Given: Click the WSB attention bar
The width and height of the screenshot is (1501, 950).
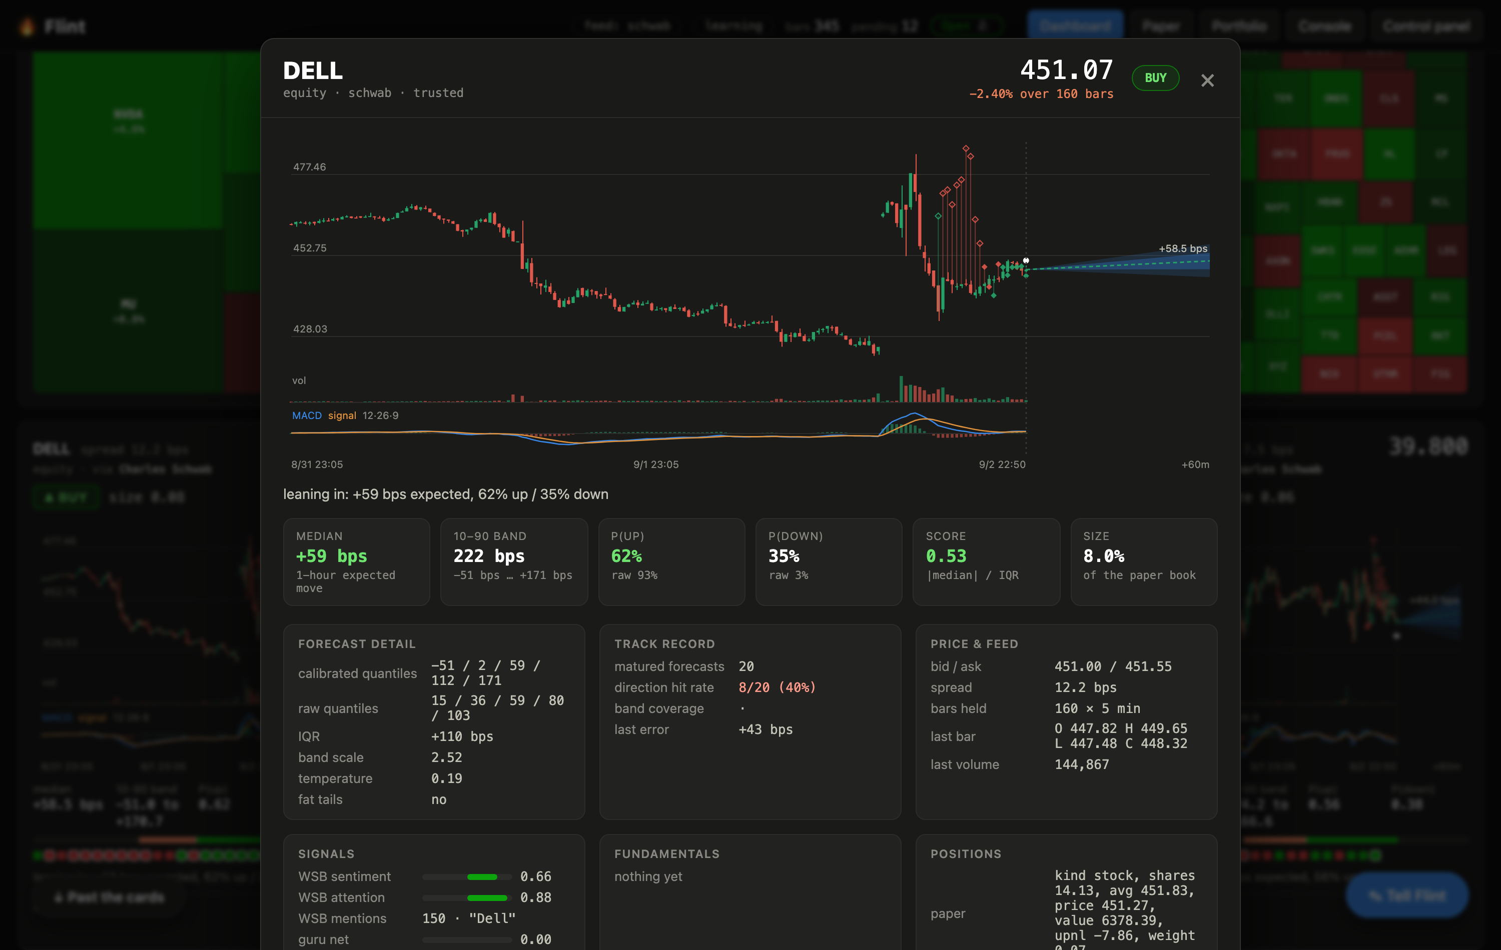Looking at the screenshot, I should click(467, 897).
